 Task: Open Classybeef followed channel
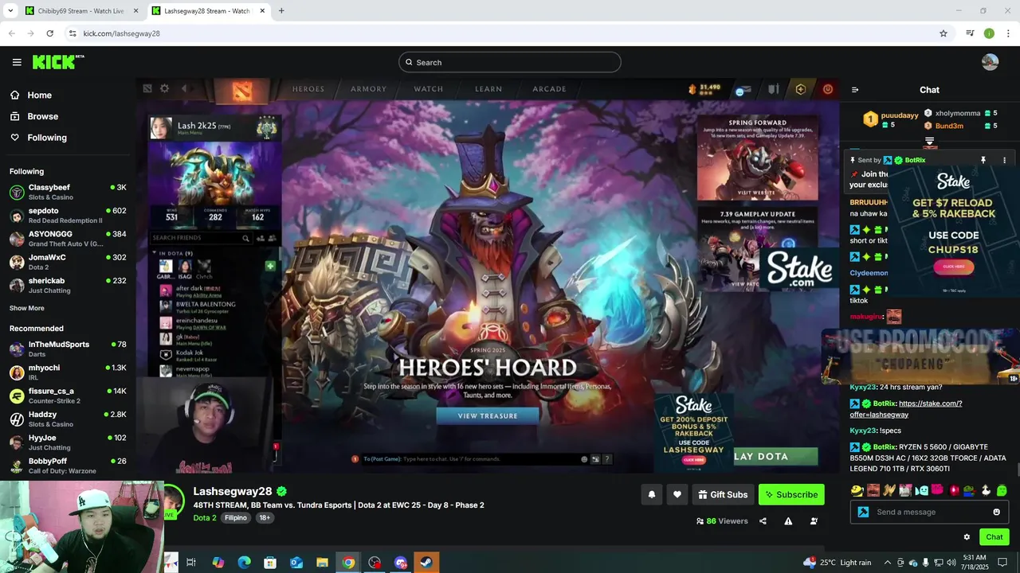point(68,192)
